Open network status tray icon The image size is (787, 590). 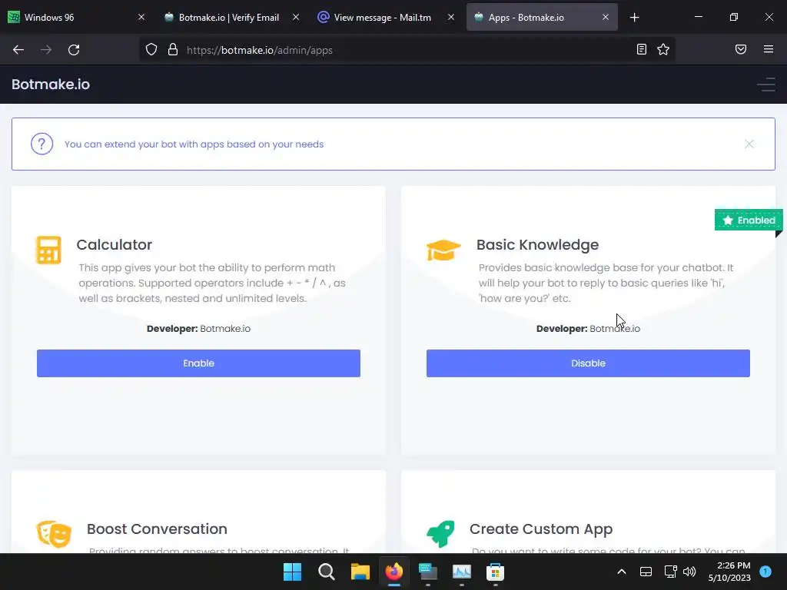pos(670,572)
